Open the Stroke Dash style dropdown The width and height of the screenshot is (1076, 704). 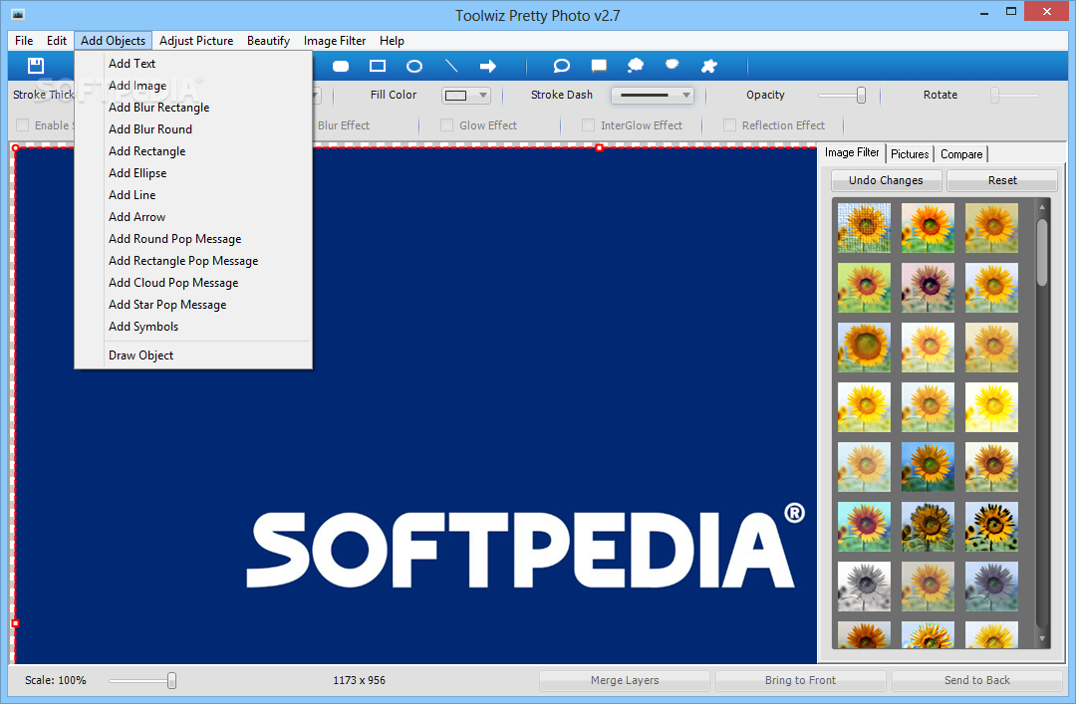(652, 96)
